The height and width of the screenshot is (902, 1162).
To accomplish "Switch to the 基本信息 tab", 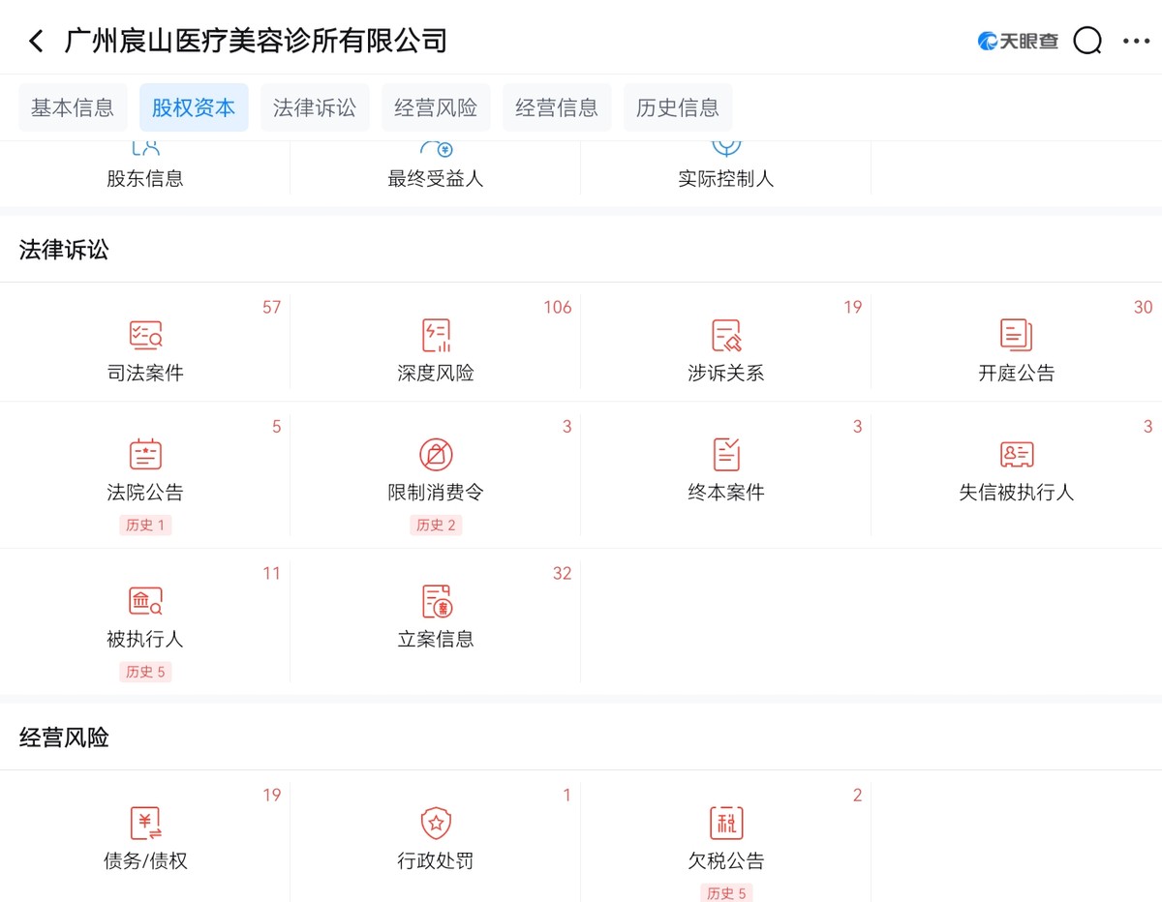I will click(73, 107).
